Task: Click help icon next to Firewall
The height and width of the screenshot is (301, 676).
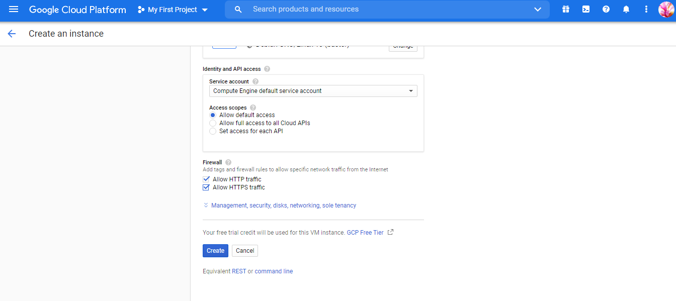Action: (x=228, y=162)
